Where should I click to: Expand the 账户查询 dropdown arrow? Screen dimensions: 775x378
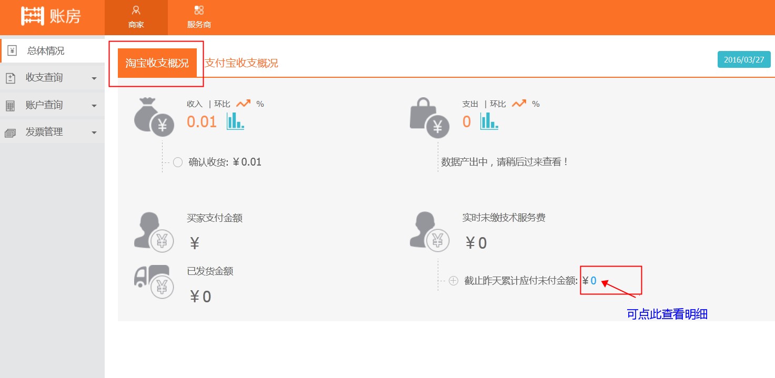point(94,106)
